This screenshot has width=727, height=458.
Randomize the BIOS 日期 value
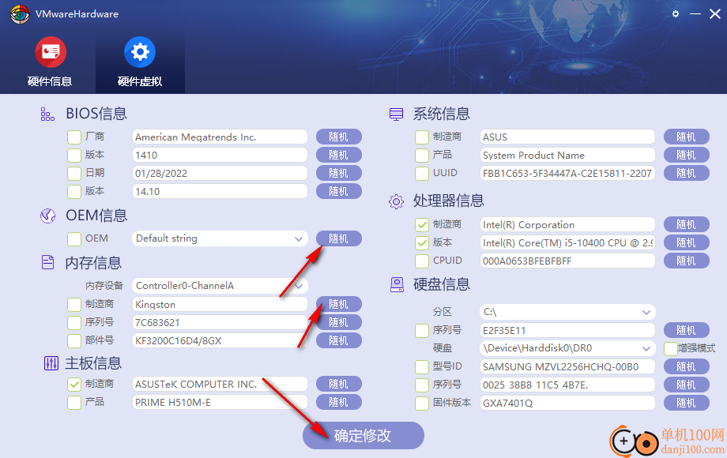click(338, 173)
